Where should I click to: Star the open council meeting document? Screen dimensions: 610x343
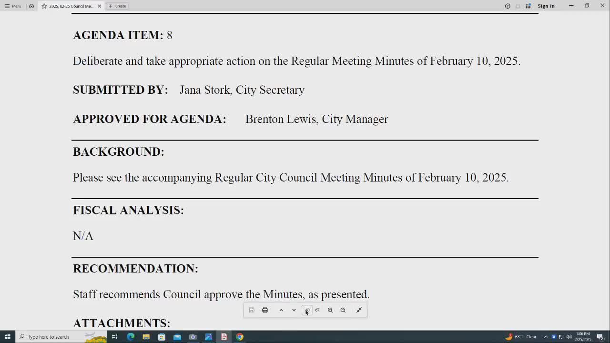[44, 6]
